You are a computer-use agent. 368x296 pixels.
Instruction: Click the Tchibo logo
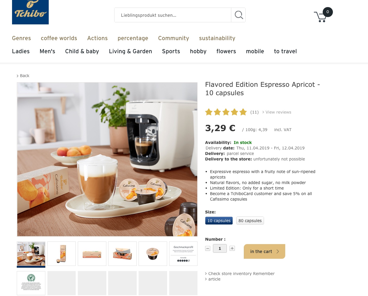coord(30,12)
